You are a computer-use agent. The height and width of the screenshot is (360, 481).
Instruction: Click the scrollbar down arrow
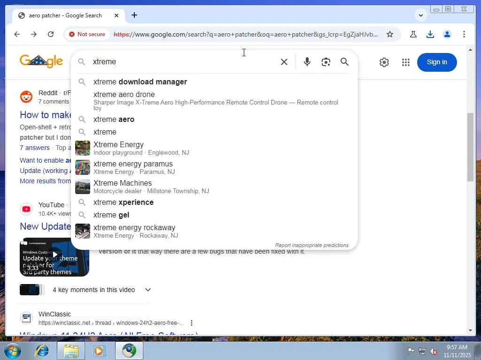tap(471, 330)
